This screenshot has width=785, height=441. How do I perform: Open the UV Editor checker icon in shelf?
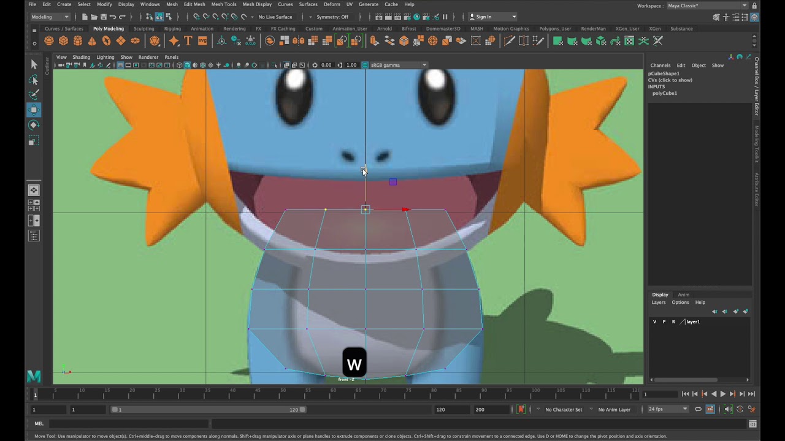629,41
